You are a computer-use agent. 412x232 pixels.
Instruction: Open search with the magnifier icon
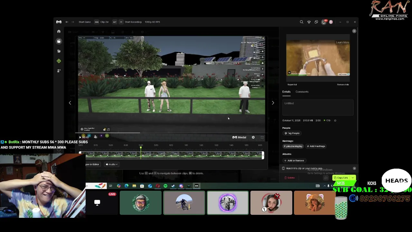302,22
